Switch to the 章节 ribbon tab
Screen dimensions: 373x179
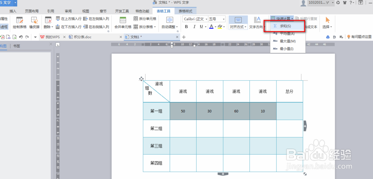click(x=103, y=11)
